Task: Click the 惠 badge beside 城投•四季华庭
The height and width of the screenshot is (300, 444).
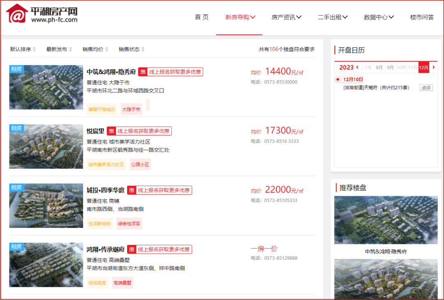Action: (x=132, y=190)
